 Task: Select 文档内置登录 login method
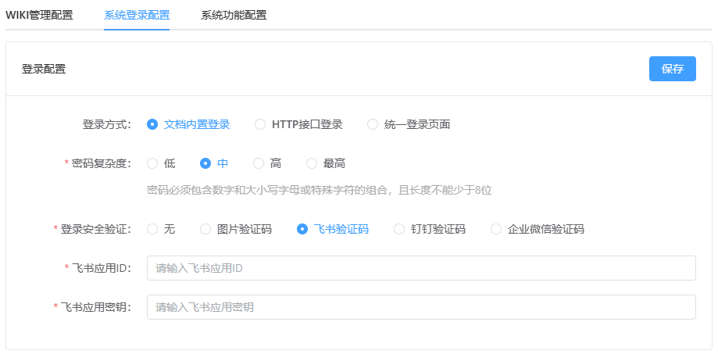point(188,124)
